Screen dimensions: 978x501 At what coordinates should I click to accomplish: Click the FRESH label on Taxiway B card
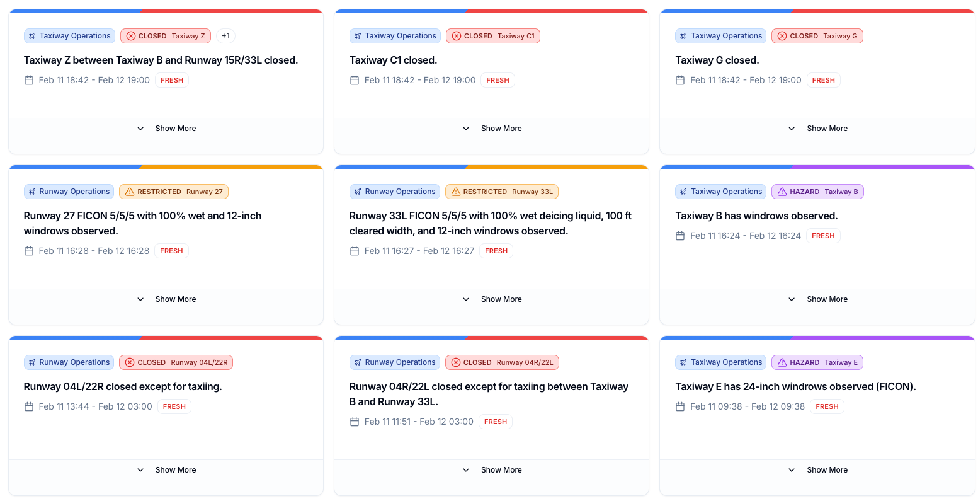823,236
